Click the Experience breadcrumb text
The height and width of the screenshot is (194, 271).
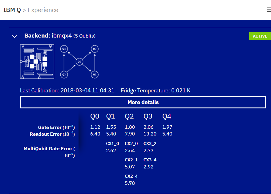[43, 10]
